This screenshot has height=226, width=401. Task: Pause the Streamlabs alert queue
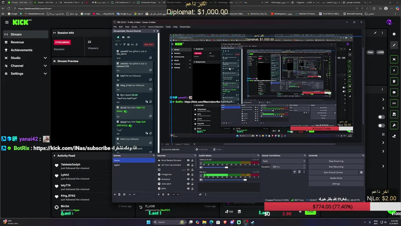(128, 45)
